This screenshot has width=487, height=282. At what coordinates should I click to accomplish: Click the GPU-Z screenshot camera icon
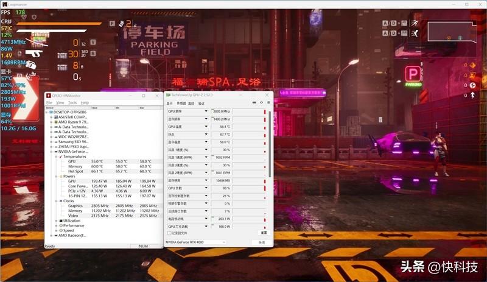pyautogui.click(x=253, y=103)
